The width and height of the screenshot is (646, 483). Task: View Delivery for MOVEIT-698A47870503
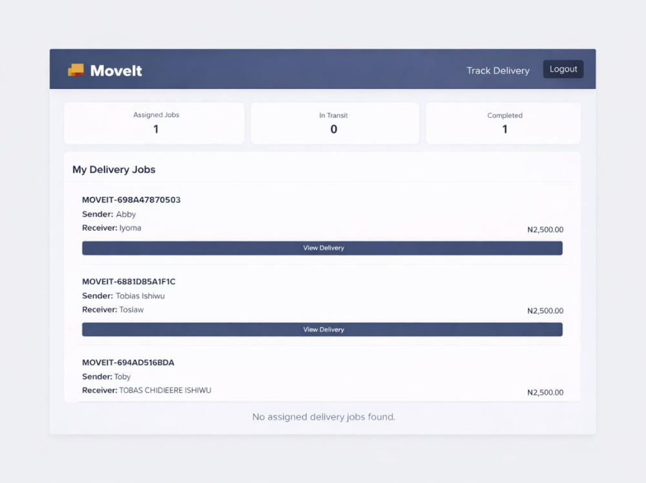pos(322,248)
